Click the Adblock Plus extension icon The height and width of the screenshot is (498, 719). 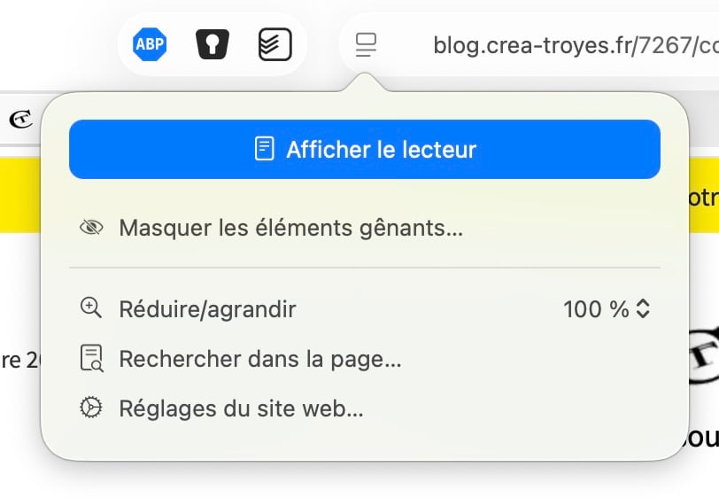click(x=150, y=43)
